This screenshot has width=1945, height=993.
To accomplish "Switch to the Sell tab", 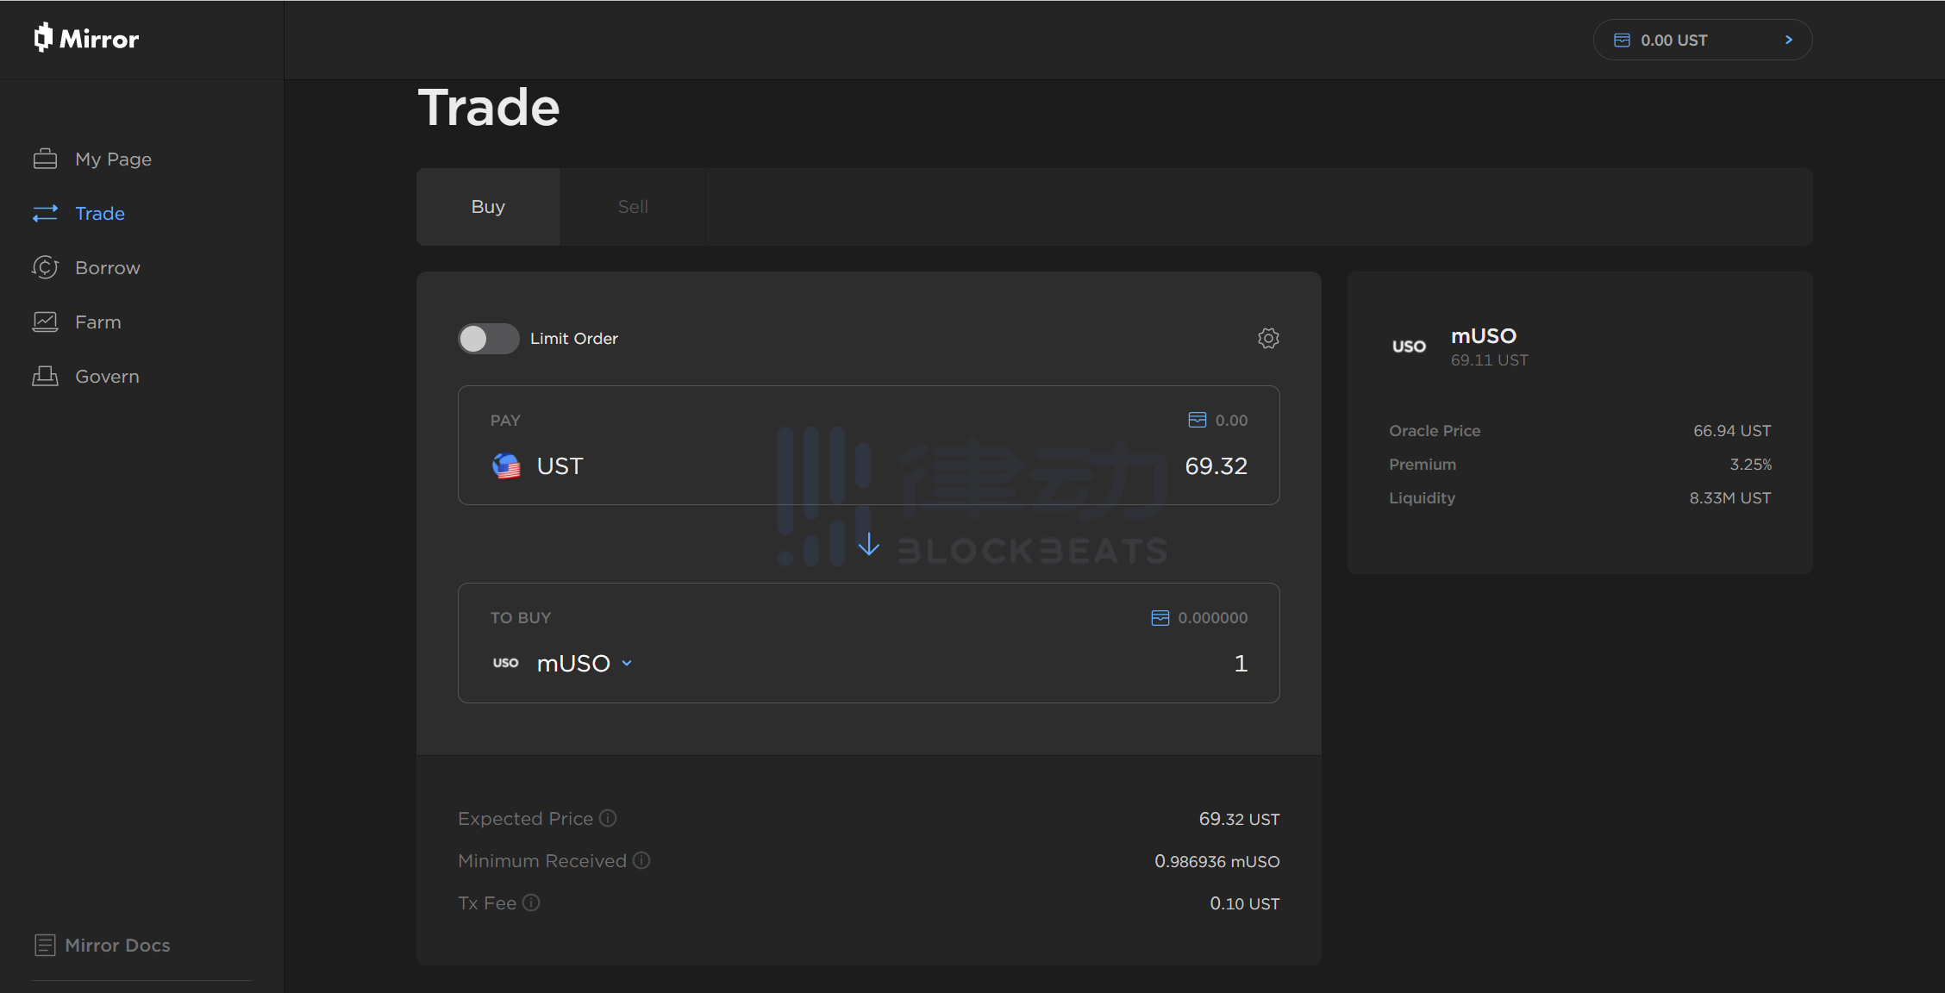I will 633,207.
